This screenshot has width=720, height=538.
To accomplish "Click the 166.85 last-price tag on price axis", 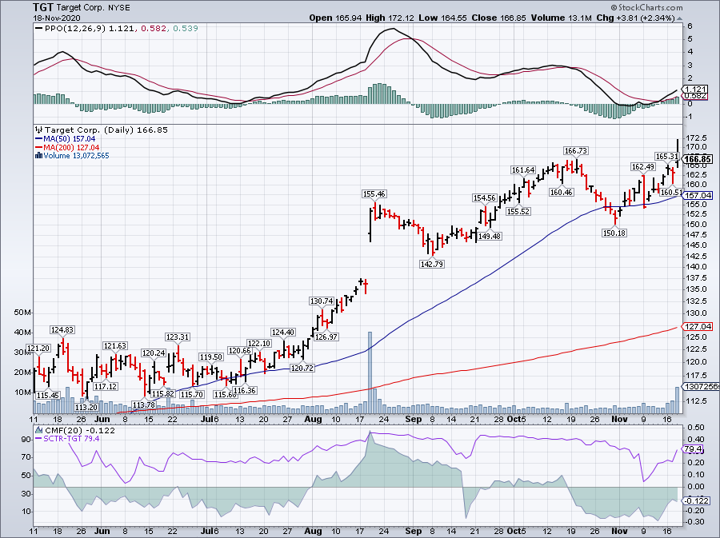I will pyautogui.click(x=698, y=160).
